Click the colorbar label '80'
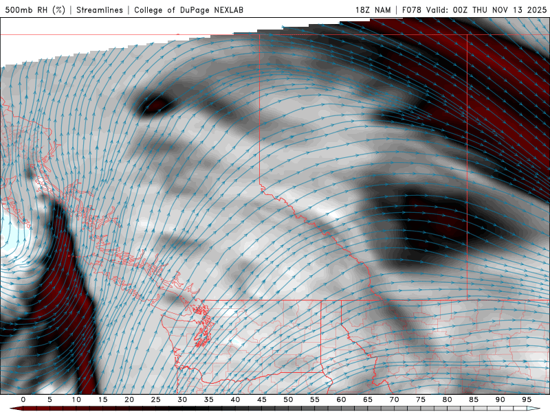 pyautogui.click(x=447, y=400)
